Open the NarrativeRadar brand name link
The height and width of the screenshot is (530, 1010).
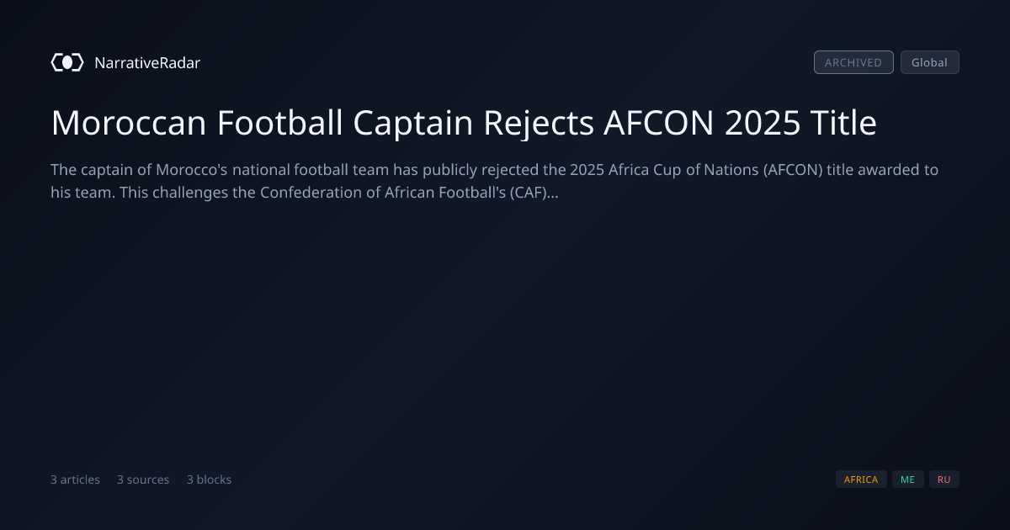coord(147,62)
